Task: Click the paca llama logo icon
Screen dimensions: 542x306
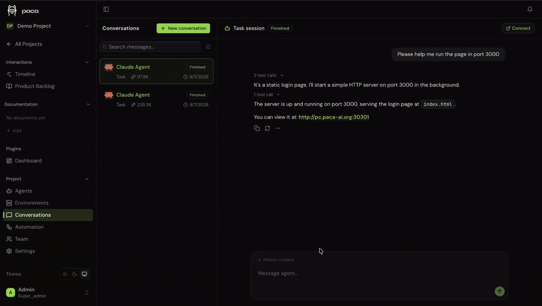Action: pyautogui.click(x=12, y=11)
